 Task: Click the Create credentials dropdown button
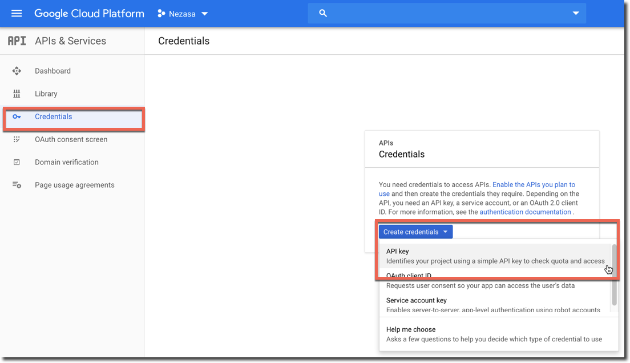pyautogui.click(x=415, y=232)
